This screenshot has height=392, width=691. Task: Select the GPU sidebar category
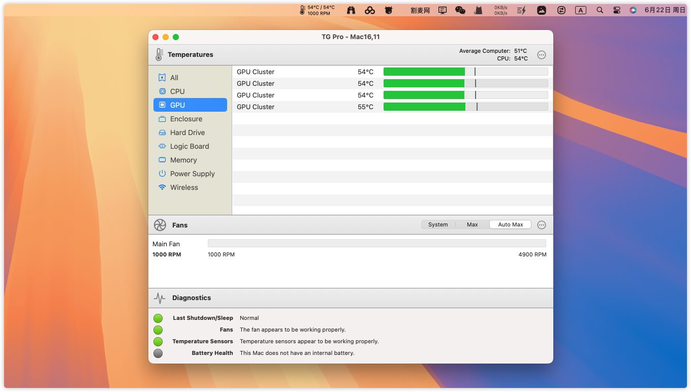(x=190, y=105)
